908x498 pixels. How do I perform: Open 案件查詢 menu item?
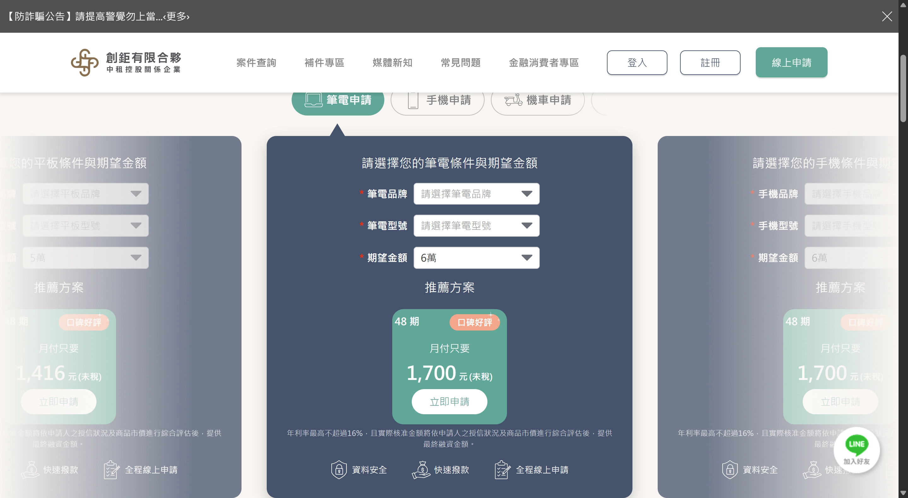point(256,63)
